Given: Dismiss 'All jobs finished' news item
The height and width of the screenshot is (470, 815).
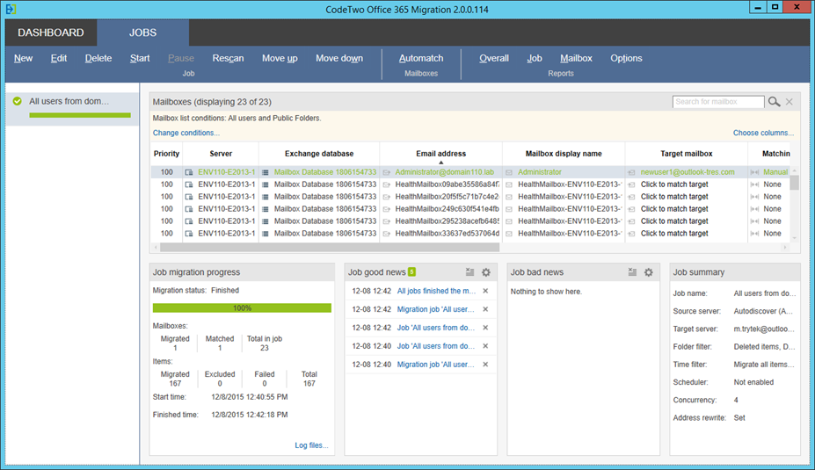Looking at the screenshot, I should click(x=485, y=291).
